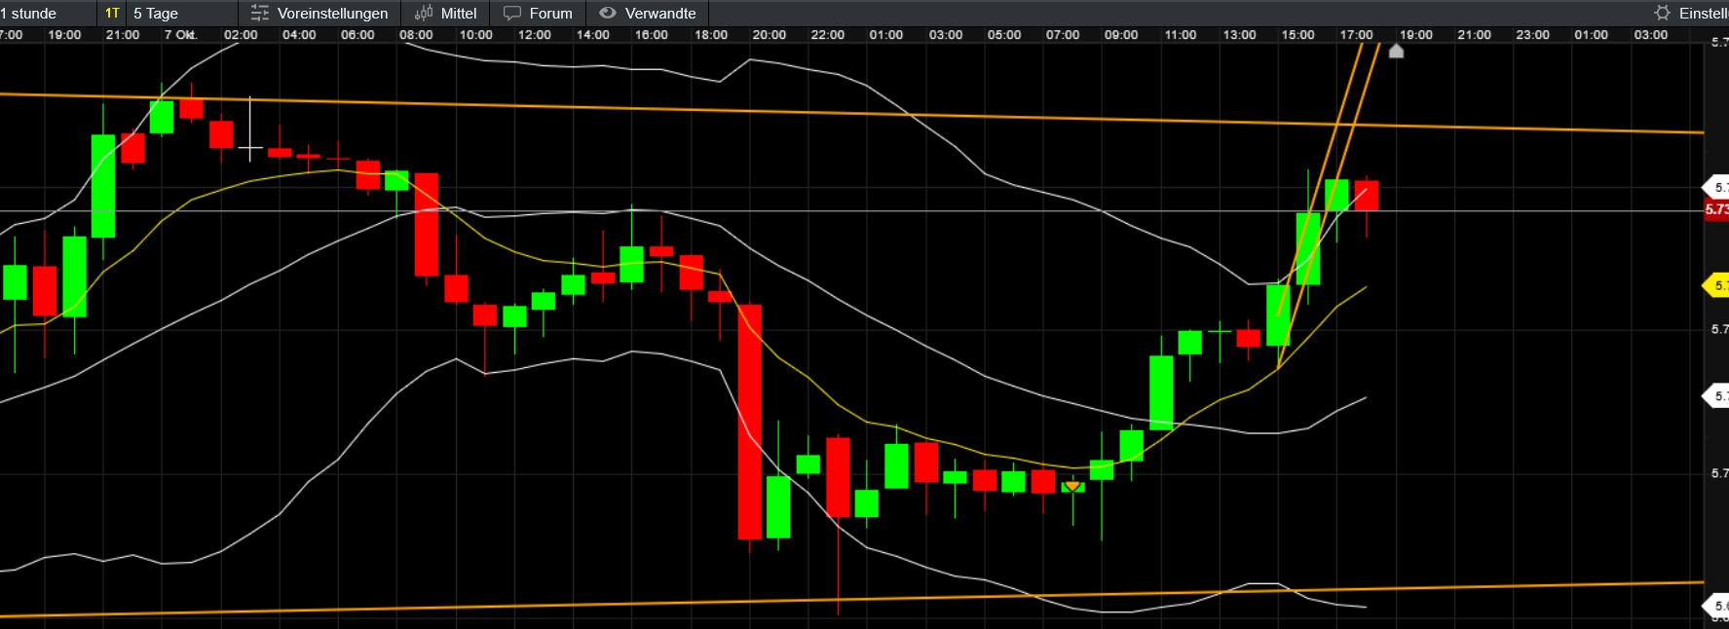Click the '7 Okt.' date label

(x=180, y=35)
